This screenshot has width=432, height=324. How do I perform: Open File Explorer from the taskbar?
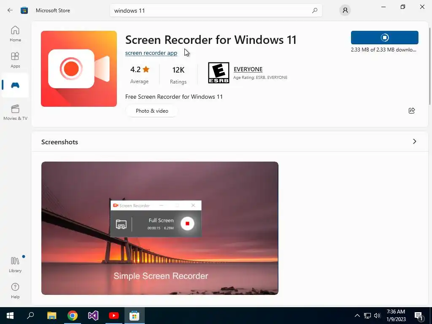pos(51,316)
